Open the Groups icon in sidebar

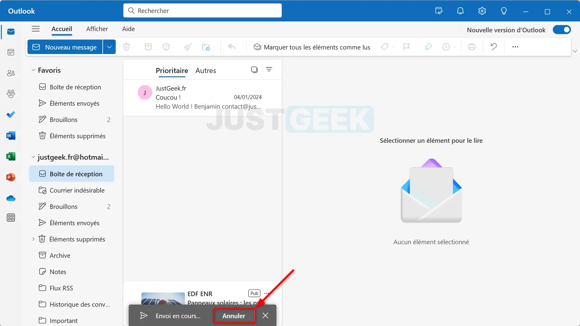11,94
